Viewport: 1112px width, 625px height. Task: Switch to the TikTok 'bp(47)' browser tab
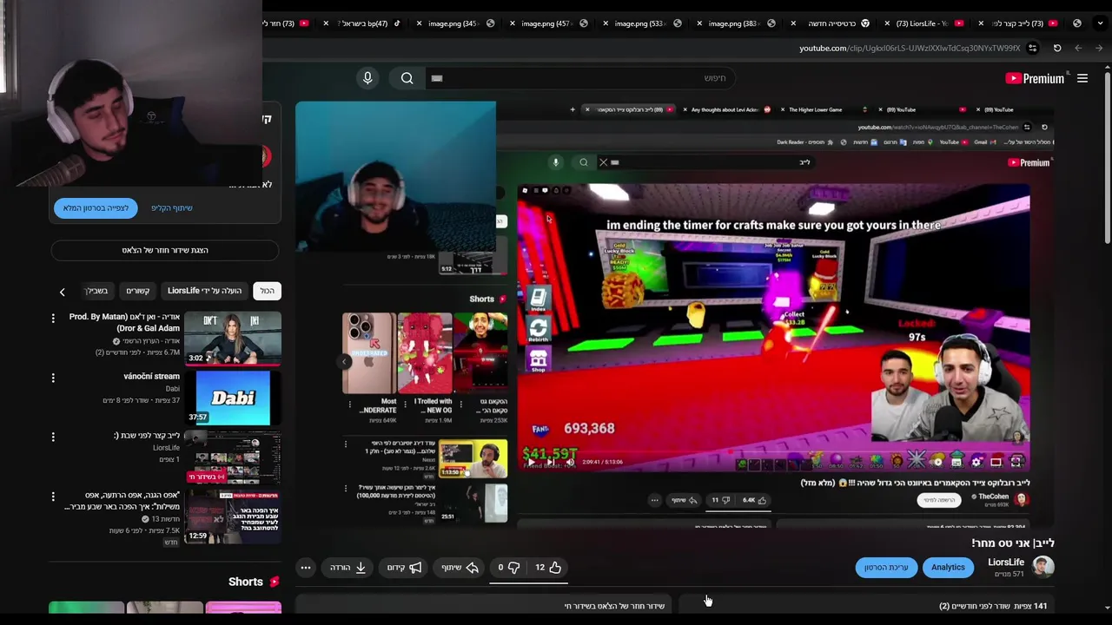(365, 23)
